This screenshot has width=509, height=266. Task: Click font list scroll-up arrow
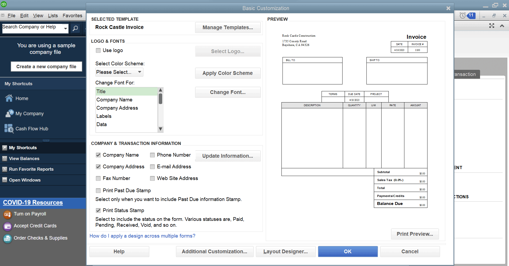(160, 90)
